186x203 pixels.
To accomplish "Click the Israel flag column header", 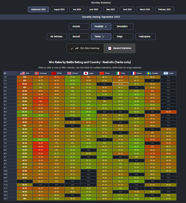I will pos(168,73).
